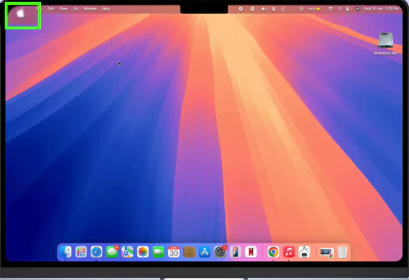Open Spotlight search magnifier icon
This screenshot has height=280, width=409.
click(x=339, y=9)
